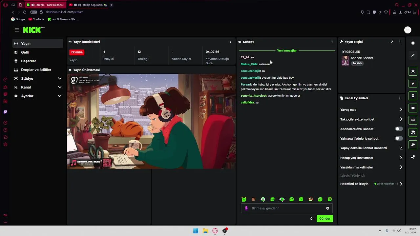
Task: Toggle the channel actions widget icon in right rail
Action: coord(413,132)
